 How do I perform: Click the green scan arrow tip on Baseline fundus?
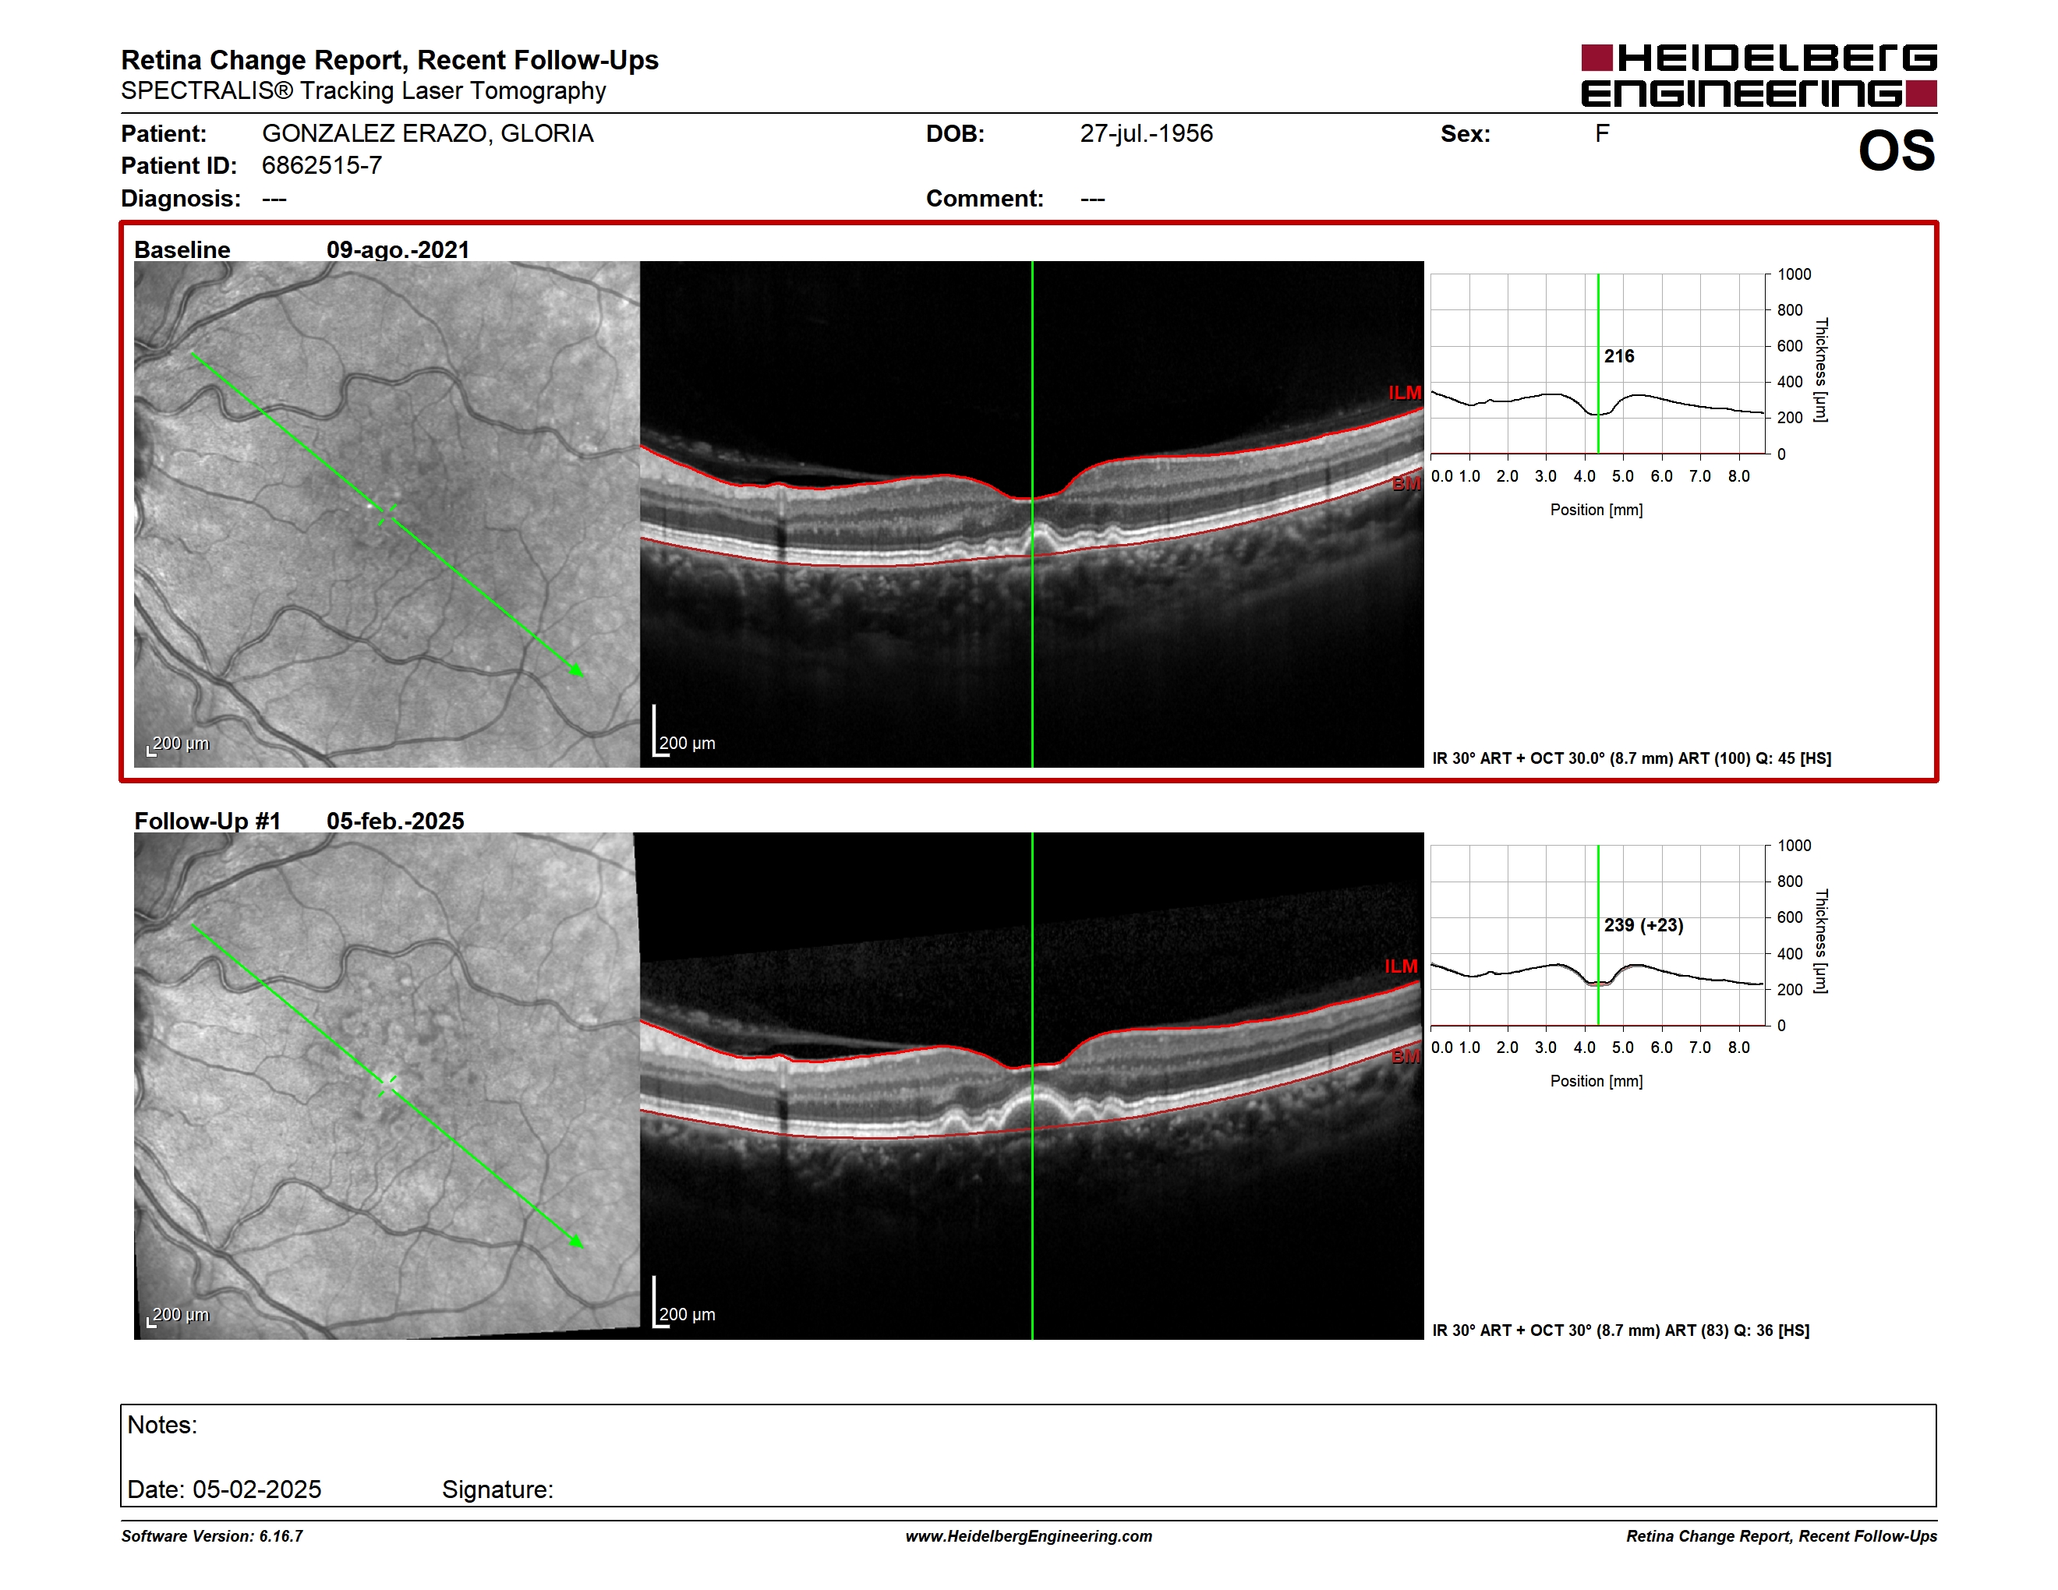(578, 670)
